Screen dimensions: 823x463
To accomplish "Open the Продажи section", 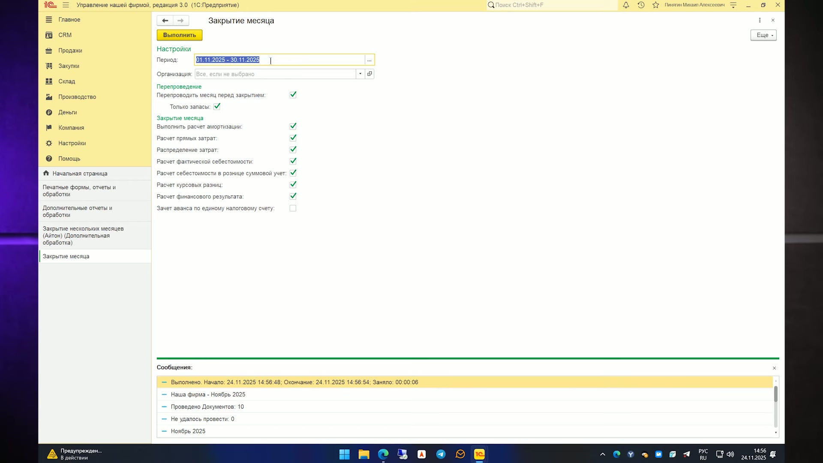I will [x=70, y=51].
